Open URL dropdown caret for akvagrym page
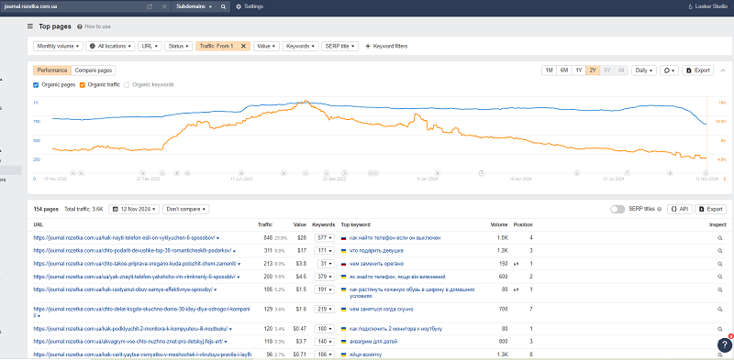Viewport: 734px width, 360px height. coord(226,342)
